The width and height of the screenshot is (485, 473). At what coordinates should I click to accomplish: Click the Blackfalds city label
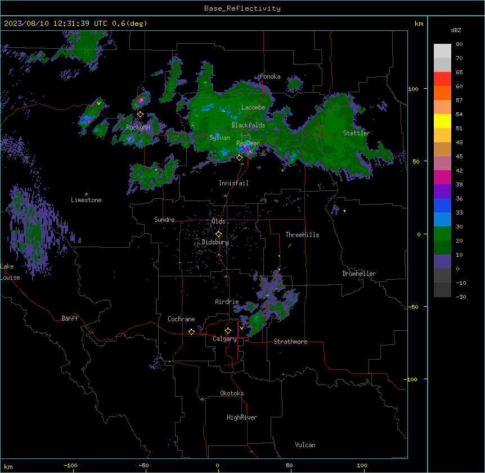(x=248, y=125)
